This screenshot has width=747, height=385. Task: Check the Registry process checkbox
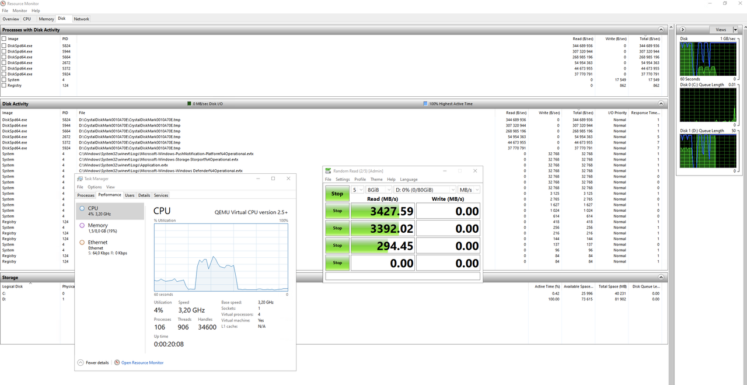click(x=4, y=85)
